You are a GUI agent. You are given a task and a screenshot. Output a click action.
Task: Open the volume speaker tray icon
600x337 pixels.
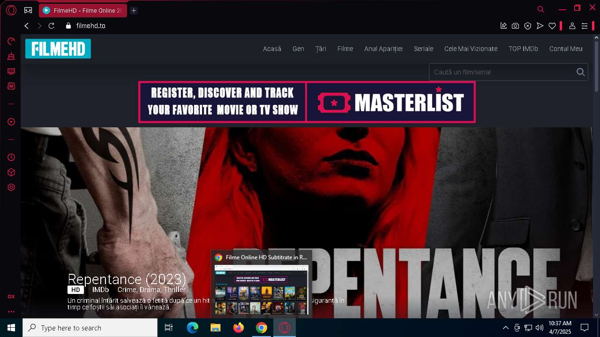pyautogui.click(x=540, y=328)
